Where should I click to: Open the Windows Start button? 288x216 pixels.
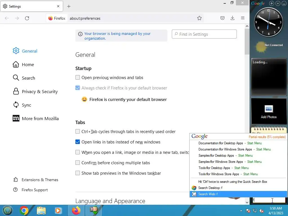[7, 210]
